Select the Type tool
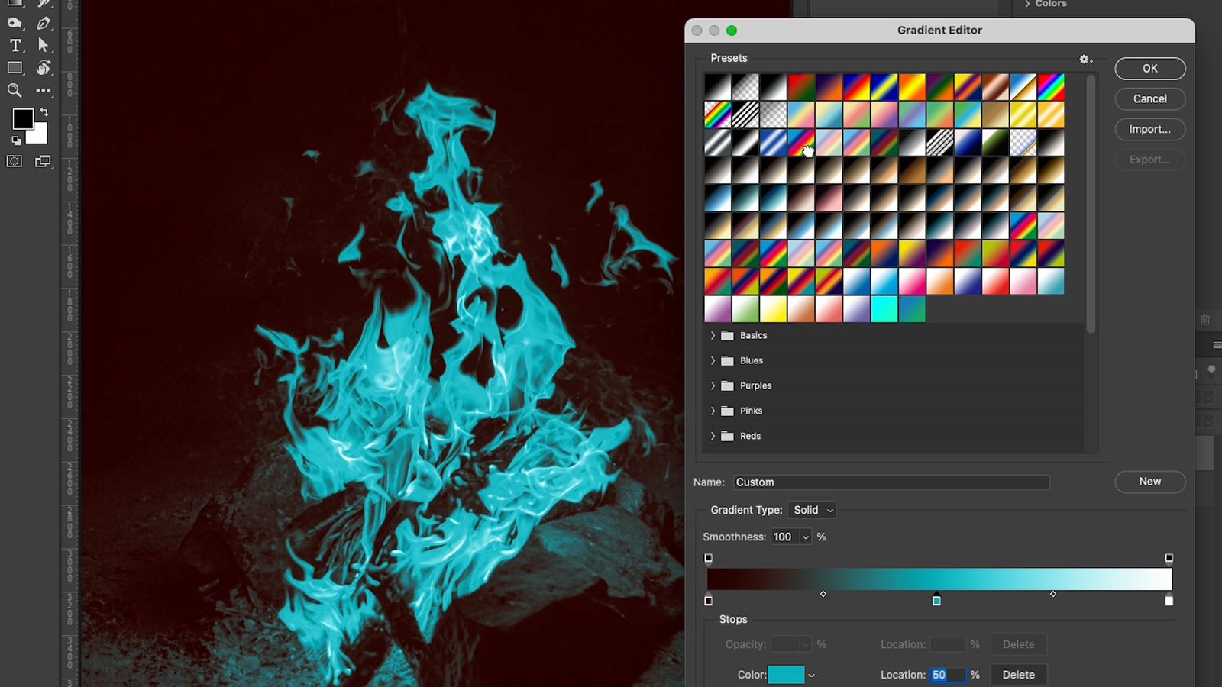 [15, 45]
